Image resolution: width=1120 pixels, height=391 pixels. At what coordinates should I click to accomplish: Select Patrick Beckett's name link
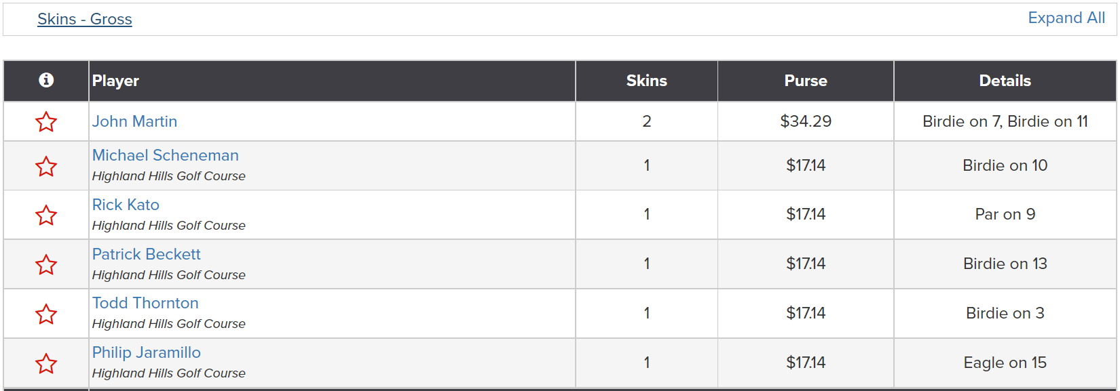point(147,254)
